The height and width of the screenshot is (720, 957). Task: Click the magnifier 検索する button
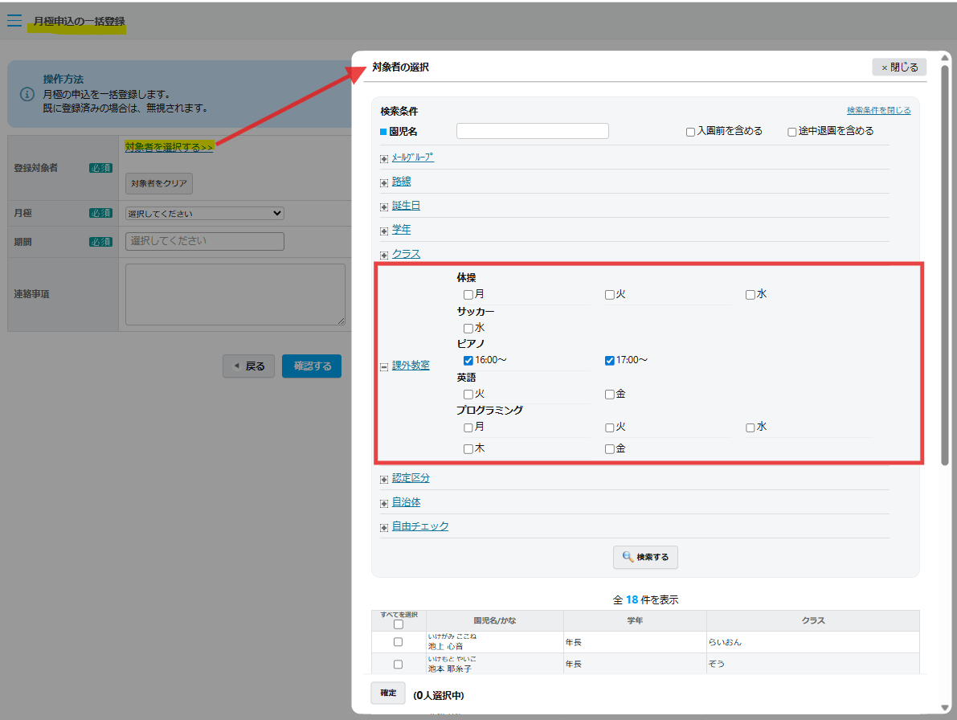pos(645,557)
